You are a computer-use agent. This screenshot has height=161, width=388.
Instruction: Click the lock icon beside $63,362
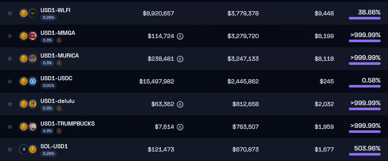coord(180,104)
